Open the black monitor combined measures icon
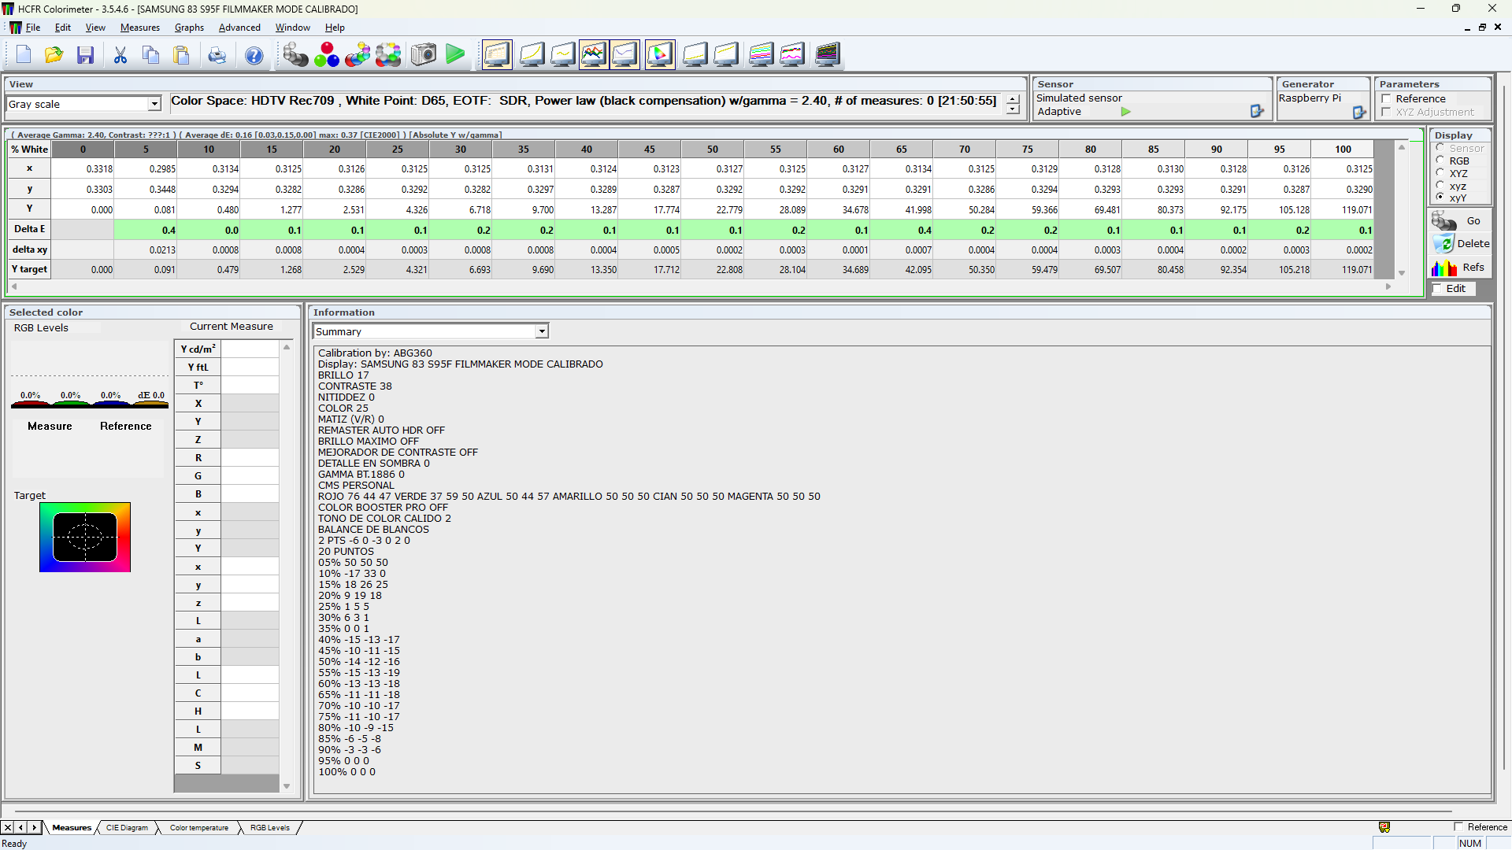 pyautogui.click(x=827, y=55)
